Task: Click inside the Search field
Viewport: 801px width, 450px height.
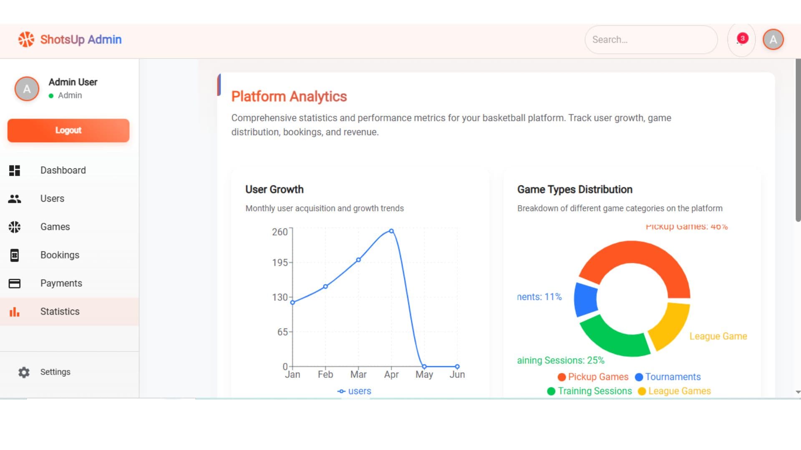Action: (651, 39)
